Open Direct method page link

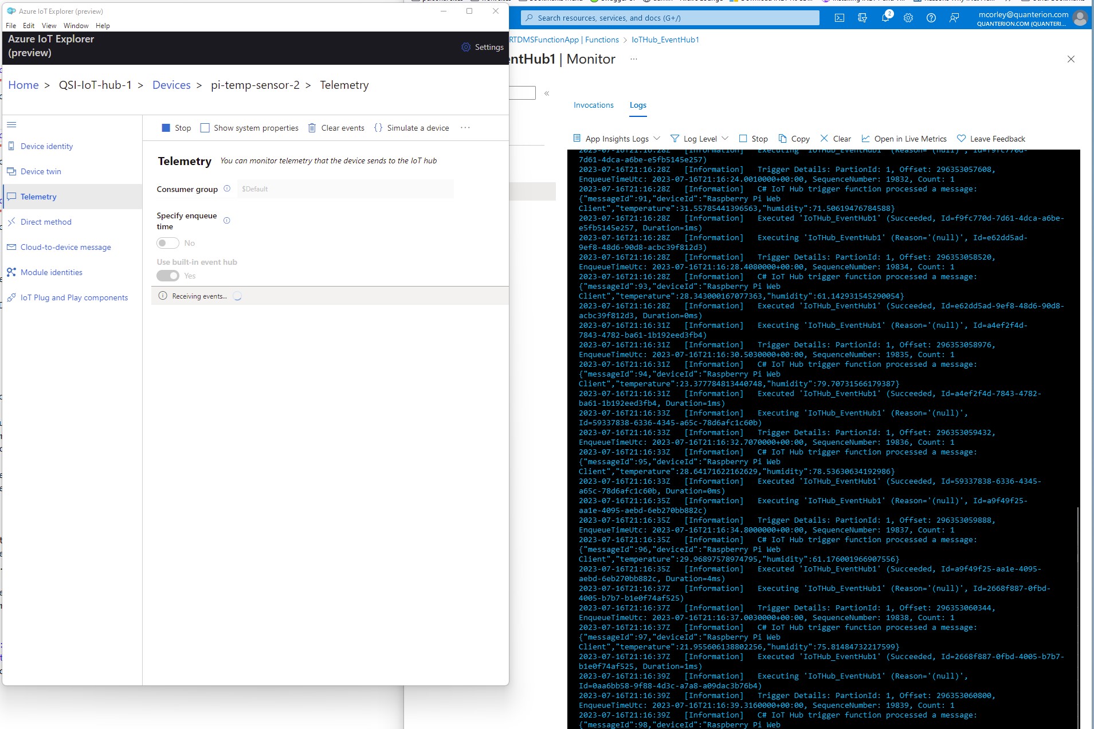point(46,222)
